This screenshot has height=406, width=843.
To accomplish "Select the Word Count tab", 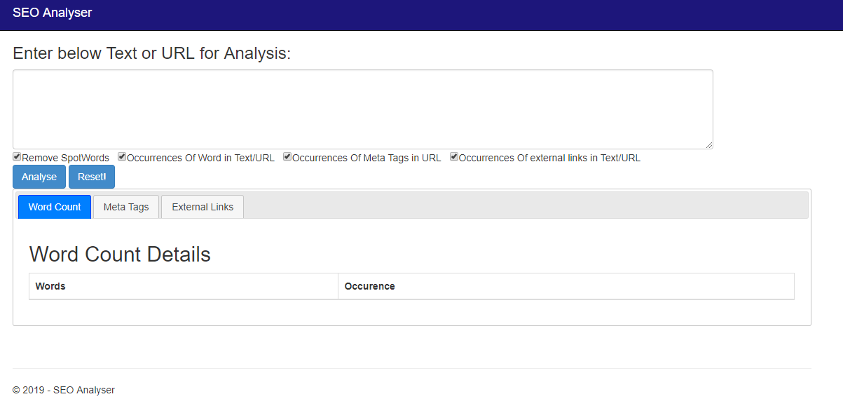I will (x=55, y=207).
